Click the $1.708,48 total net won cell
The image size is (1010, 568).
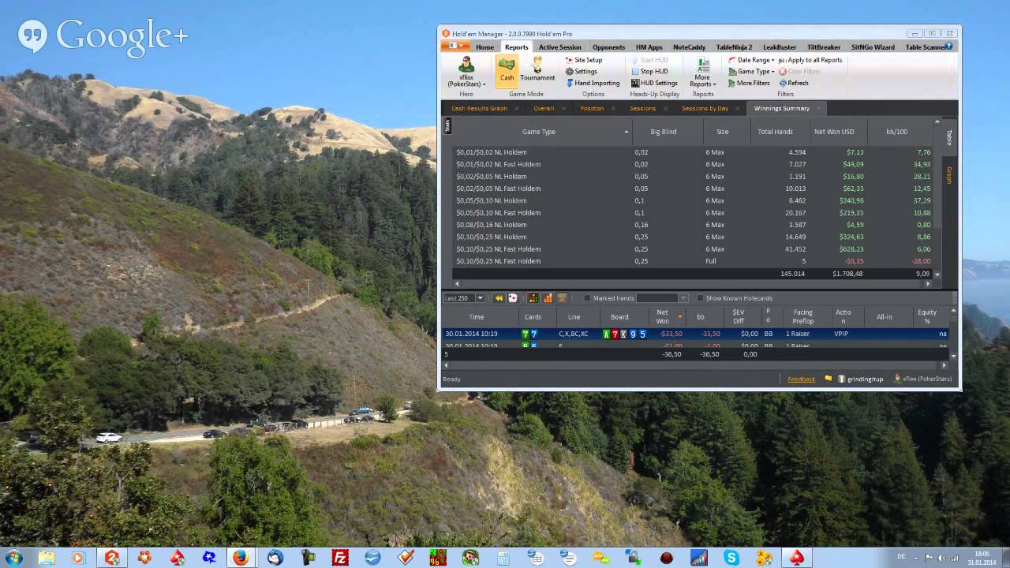tap(847, 274)
